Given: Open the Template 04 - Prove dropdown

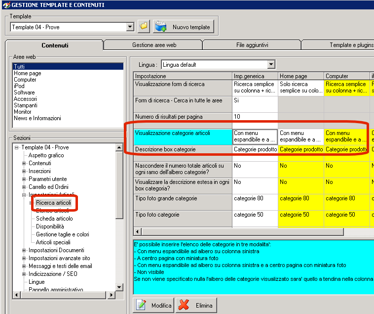Looking at the screenshot, I should [130, 27].
